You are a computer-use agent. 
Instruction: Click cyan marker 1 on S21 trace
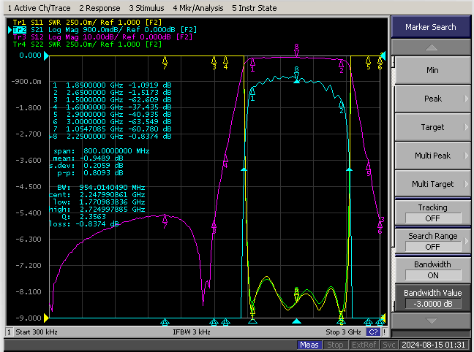click(252, 94)
